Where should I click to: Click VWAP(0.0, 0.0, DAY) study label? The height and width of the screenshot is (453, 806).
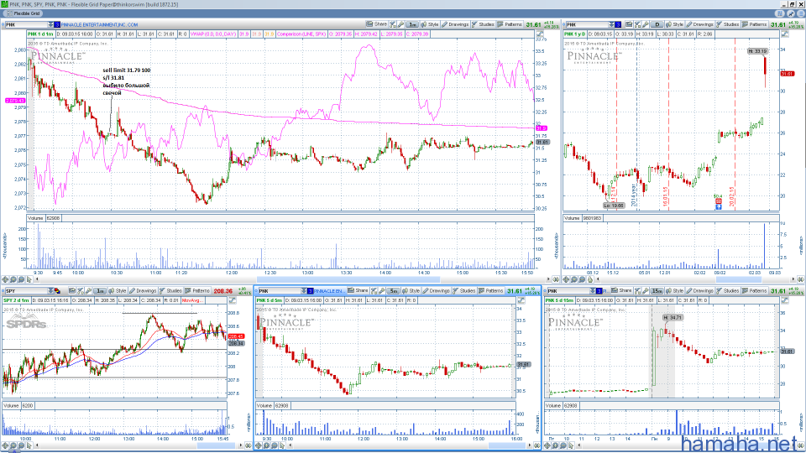pos(212,34)
